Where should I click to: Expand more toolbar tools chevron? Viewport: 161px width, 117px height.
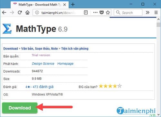[x=147, y=13]
